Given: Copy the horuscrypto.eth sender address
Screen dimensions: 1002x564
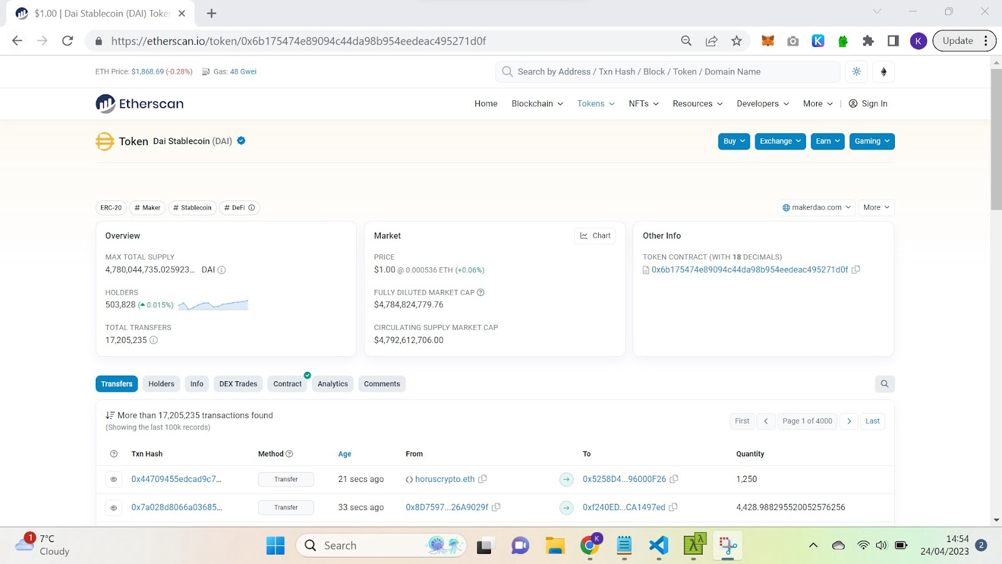Looking at the screenshot, I should [483, 479].
